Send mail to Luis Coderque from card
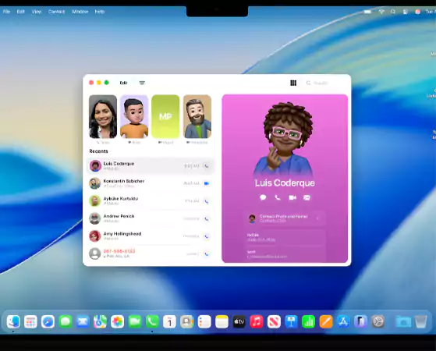 click(307, 197)
